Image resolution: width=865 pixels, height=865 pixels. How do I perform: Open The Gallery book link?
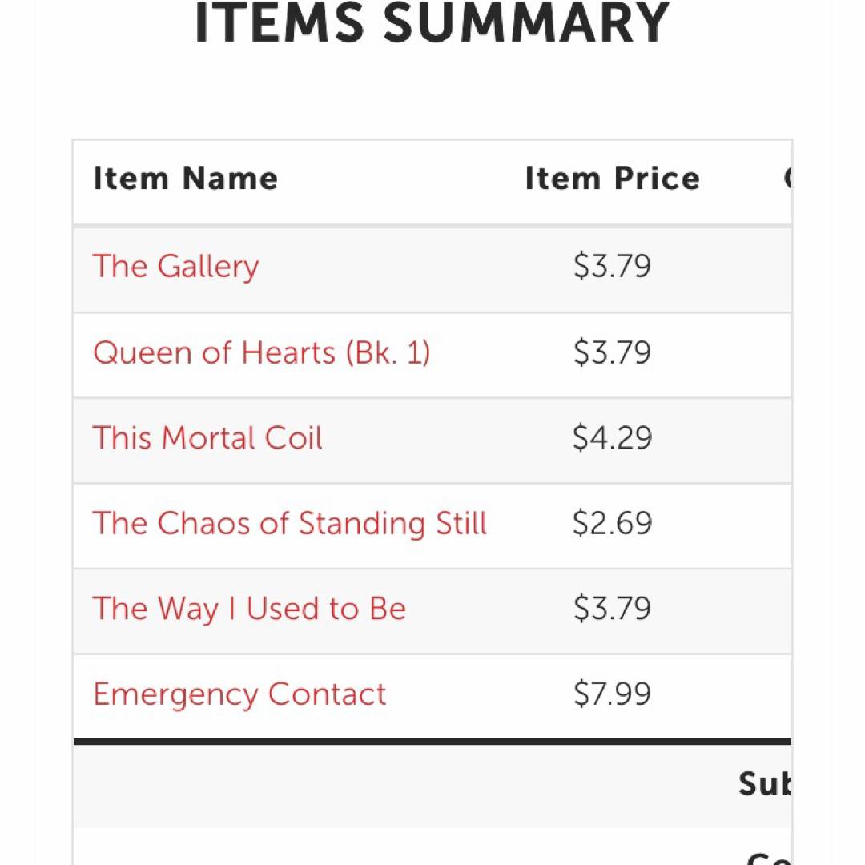[176, 267]
